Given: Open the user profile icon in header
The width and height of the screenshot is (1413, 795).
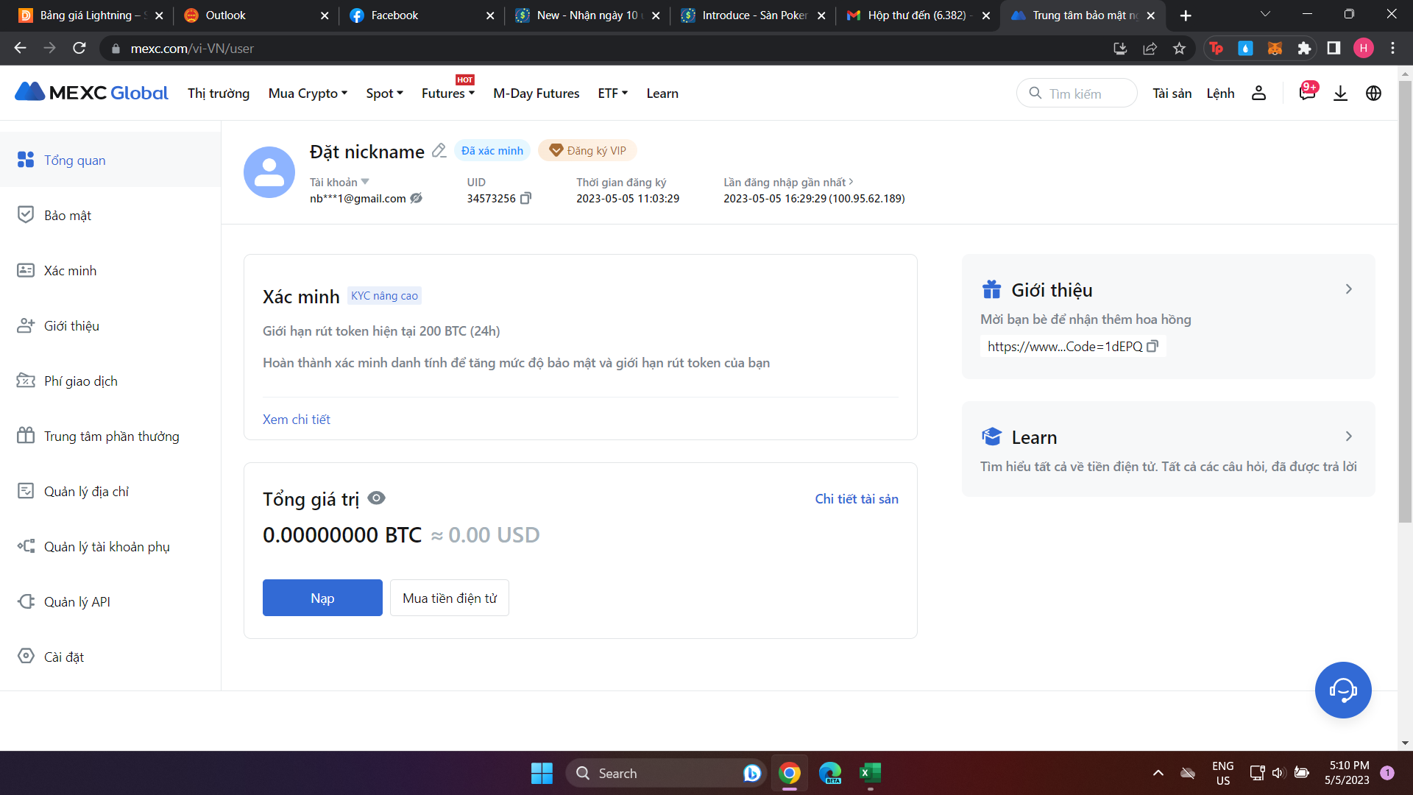Looking at the screenshot, I should pos(1258,93).
